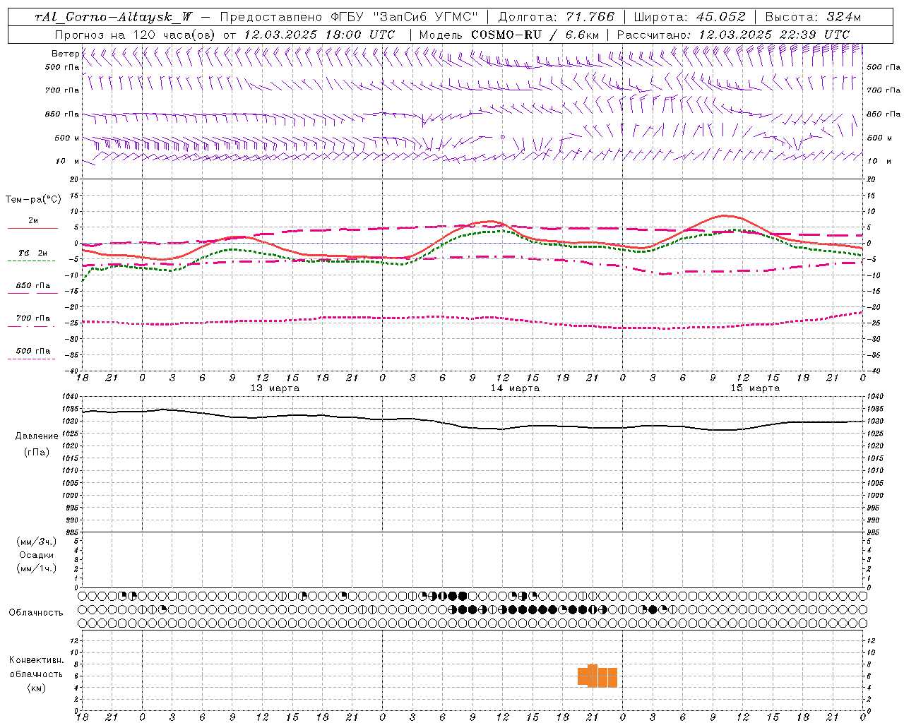Click the Облачность cloudiness row label
The height and width of the screenshot is (723, 904).
coord(36,612)
